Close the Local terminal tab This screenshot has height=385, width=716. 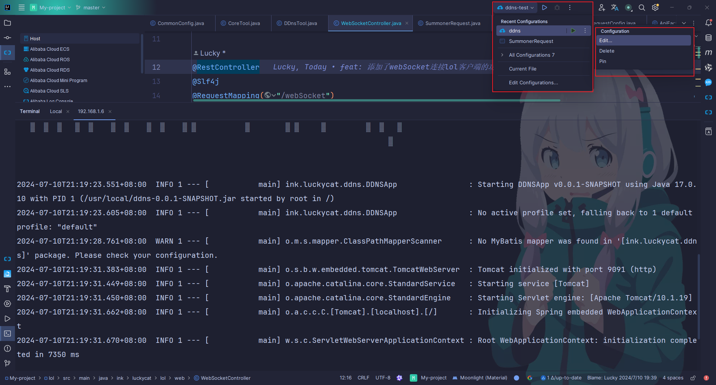click(x=68, y=112)
